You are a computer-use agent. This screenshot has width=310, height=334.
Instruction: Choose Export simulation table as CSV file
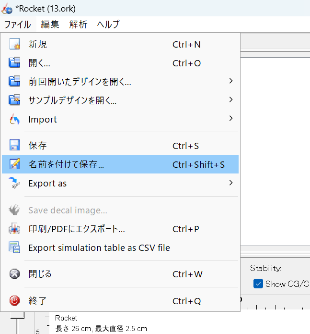(x=99, y=248)
